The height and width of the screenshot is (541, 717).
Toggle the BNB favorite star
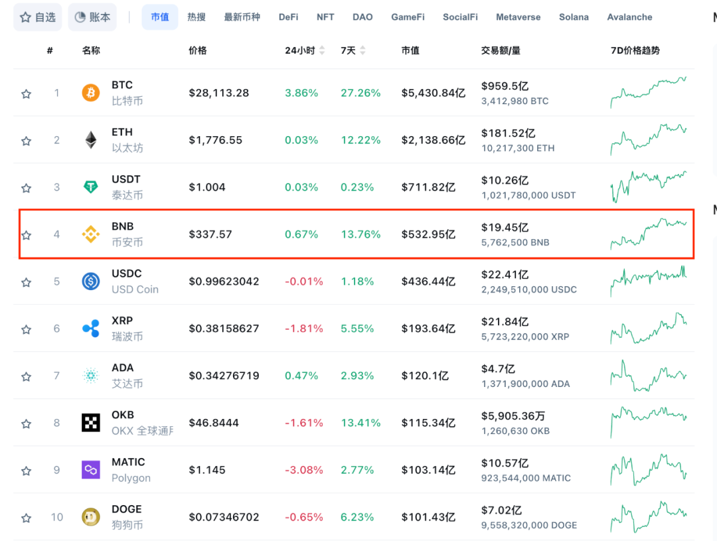26,235
